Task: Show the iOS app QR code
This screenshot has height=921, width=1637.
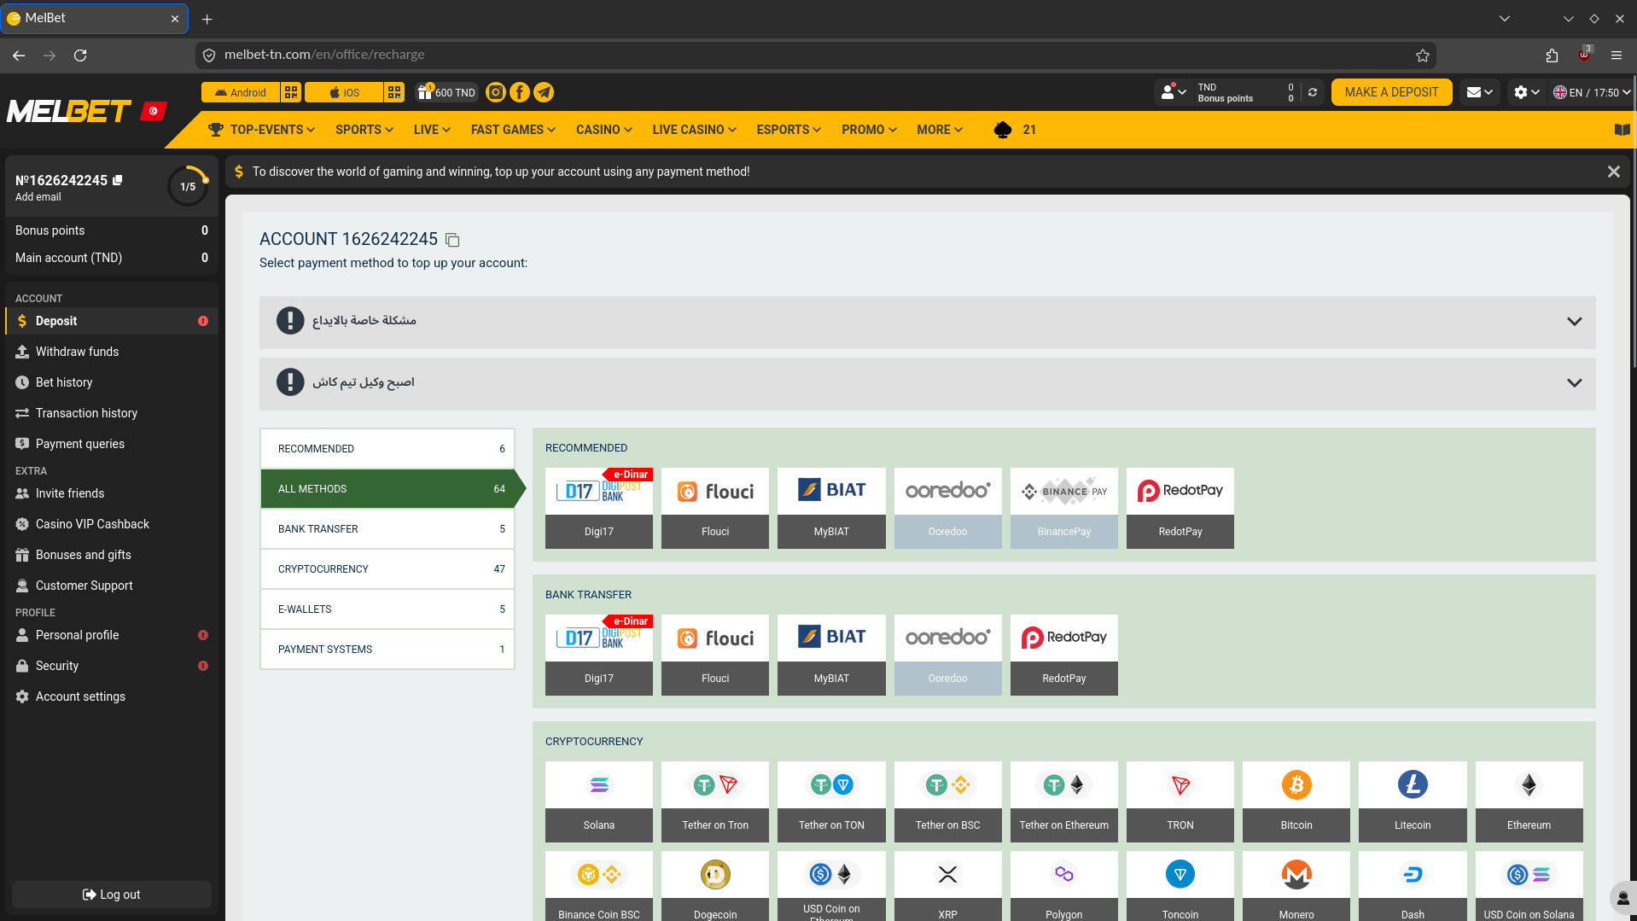Action: [x=394, y=92]
